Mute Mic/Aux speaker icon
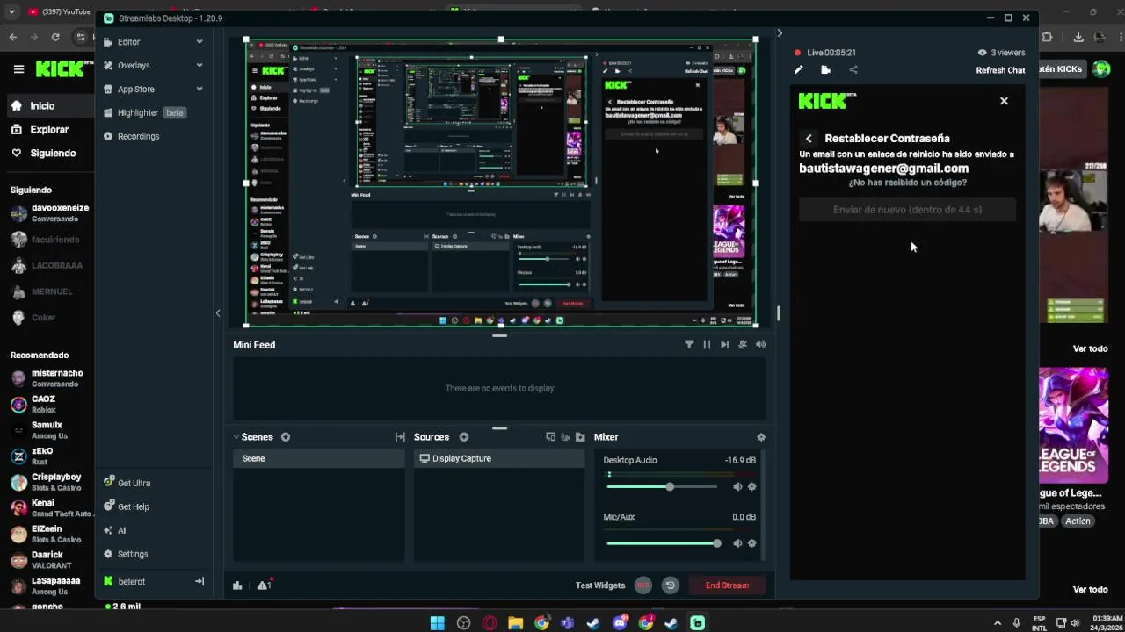1125x632 pixels. 737,543
